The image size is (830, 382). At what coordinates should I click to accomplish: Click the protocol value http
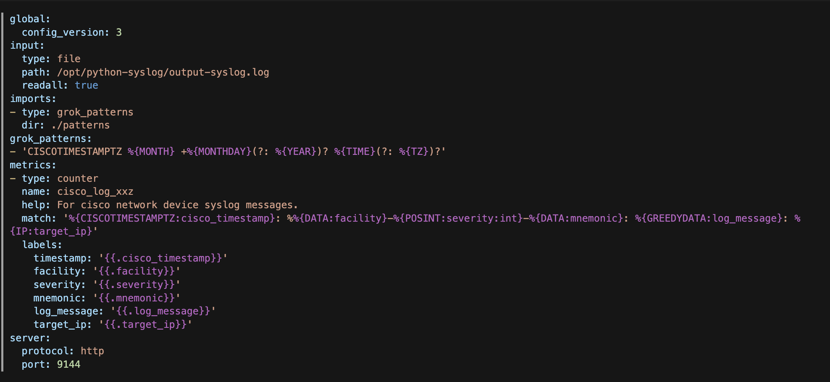[x=92, y=351]
